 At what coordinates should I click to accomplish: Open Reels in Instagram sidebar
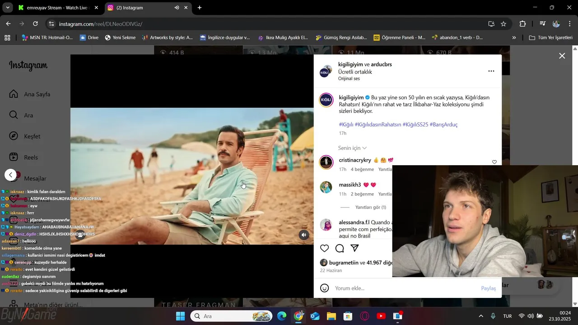coord(24,157)
